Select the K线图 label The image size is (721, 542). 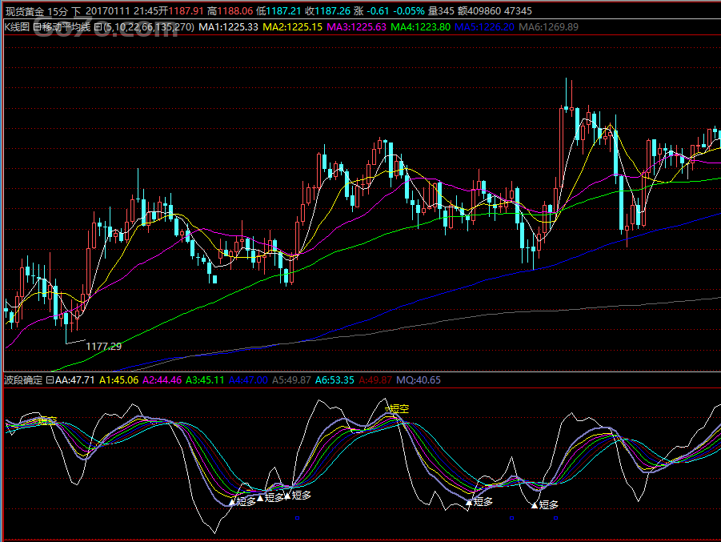click(17, 27)
